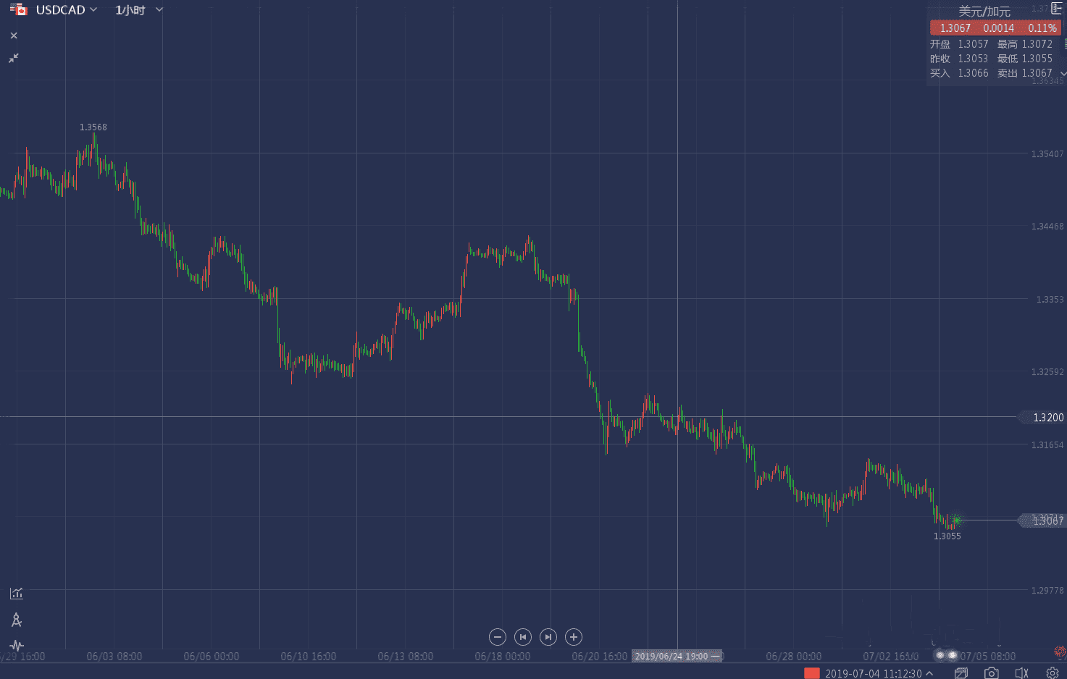Open the 1小时 timeframe dropdown
This screenshot has width=1067, height=679.
coord(139,10)
